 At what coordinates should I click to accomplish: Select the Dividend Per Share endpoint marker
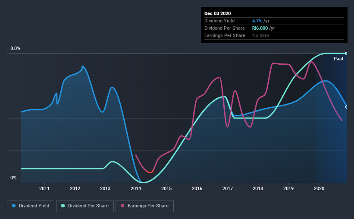point(347,53)
